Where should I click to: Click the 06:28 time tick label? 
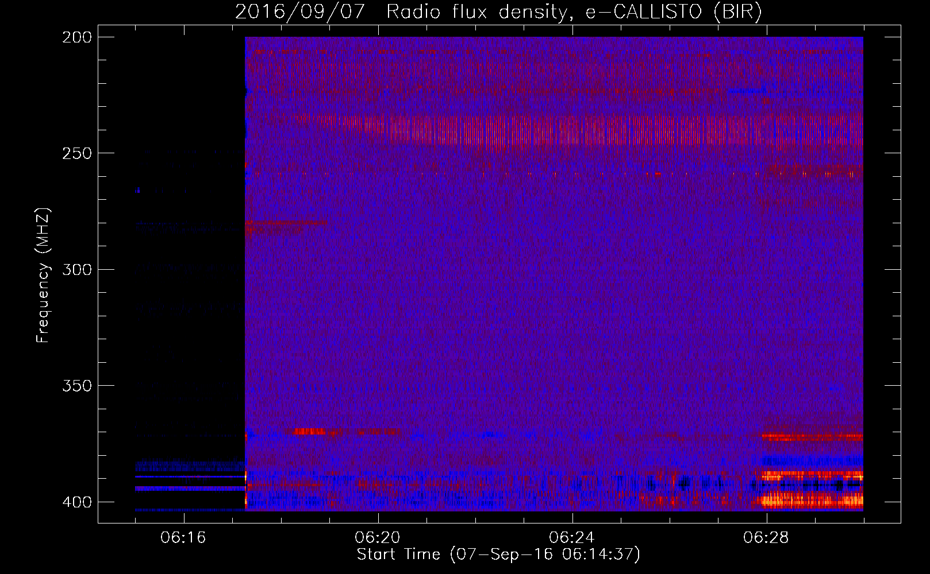click(766, 538)
